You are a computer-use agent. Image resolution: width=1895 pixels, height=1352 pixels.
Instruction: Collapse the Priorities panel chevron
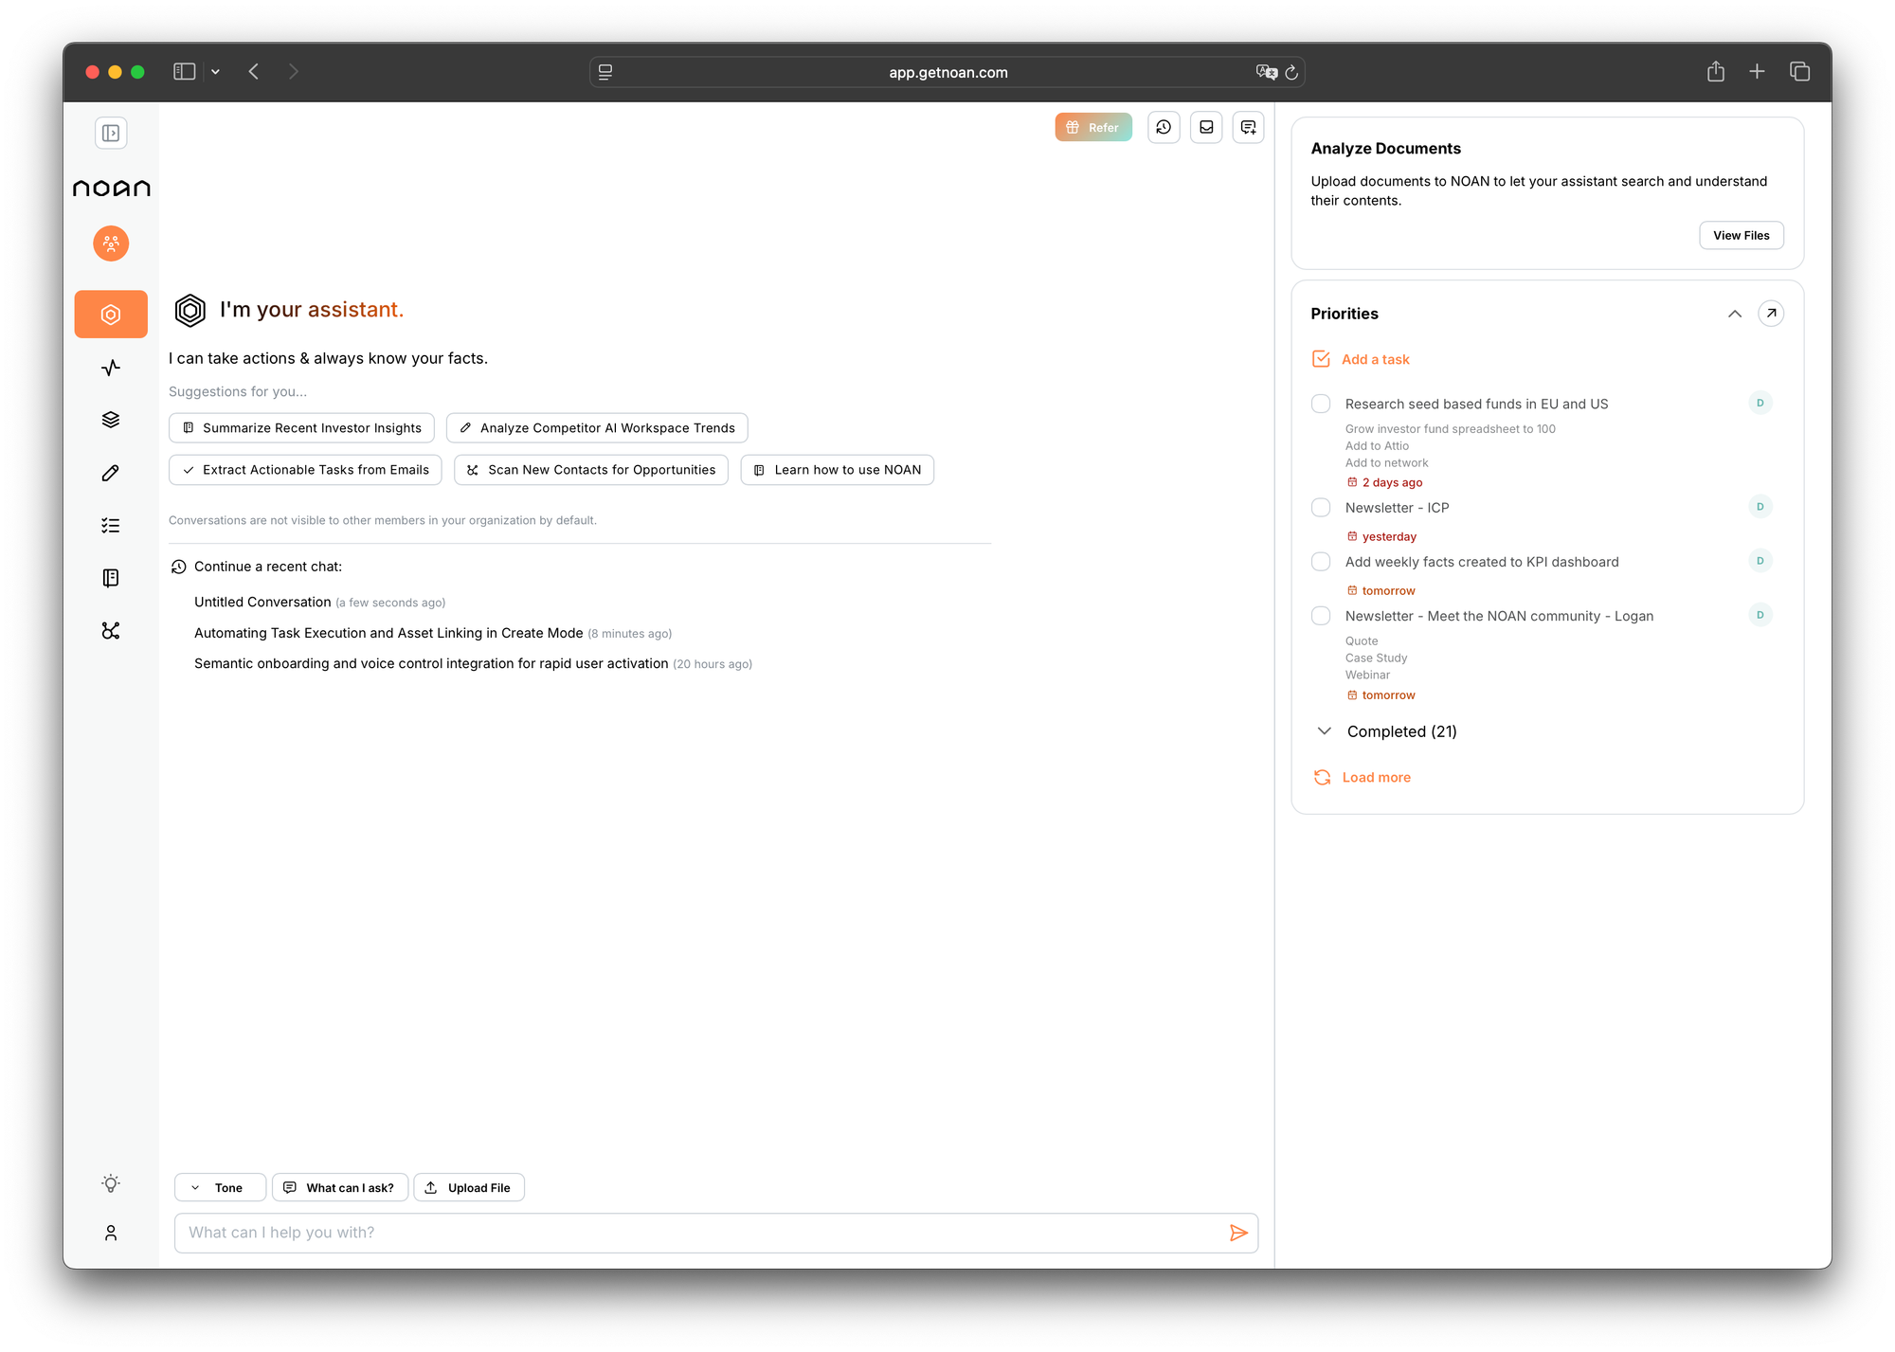point(1734,314)
